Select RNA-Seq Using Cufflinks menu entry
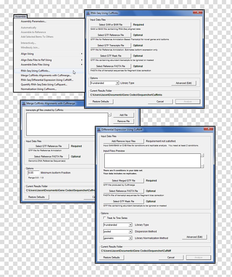This screenshot has width=232, height=277. (x=49, y=71)
